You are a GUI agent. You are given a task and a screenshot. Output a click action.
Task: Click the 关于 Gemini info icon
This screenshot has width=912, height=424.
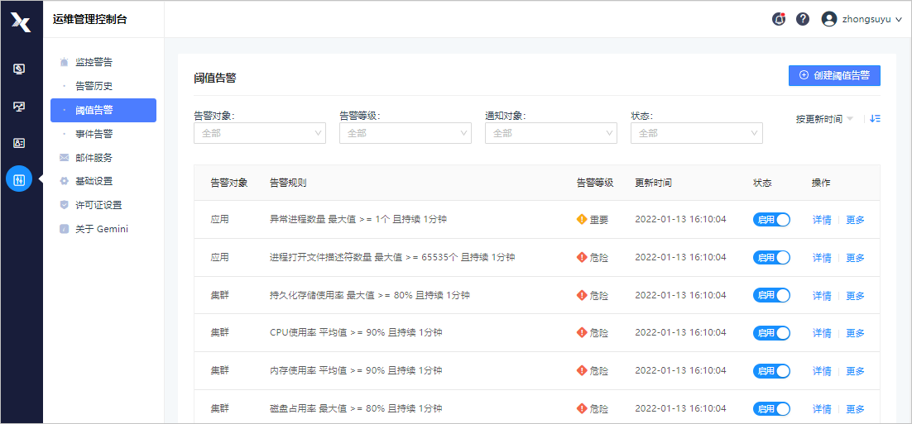point(64,229)
